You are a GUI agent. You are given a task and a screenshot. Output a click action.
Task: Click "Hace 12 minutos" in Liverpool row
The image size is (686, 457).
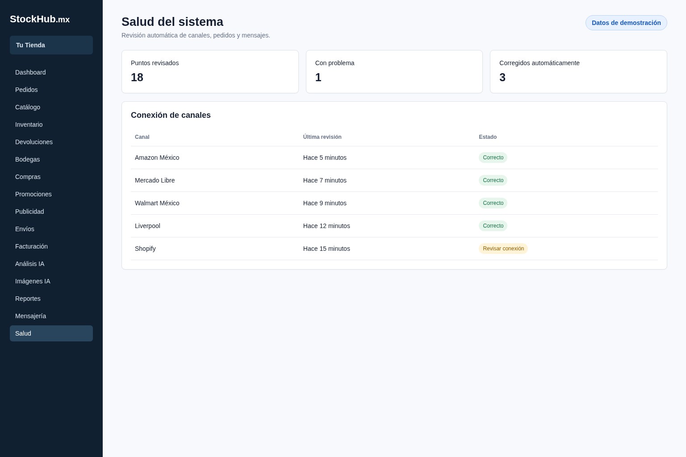pyautogui.click(x=326, y=226)
